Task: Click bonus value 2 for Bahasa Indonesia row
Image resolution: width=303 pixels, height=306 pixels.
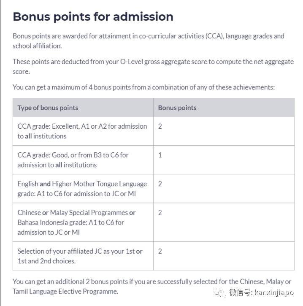Action: tap(160, 212)
